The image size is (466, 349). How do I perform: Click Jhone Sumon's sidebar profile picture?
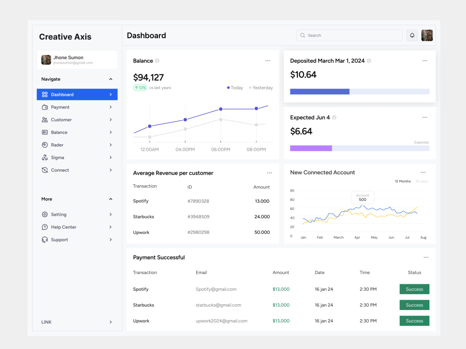[x=46, y=60]
